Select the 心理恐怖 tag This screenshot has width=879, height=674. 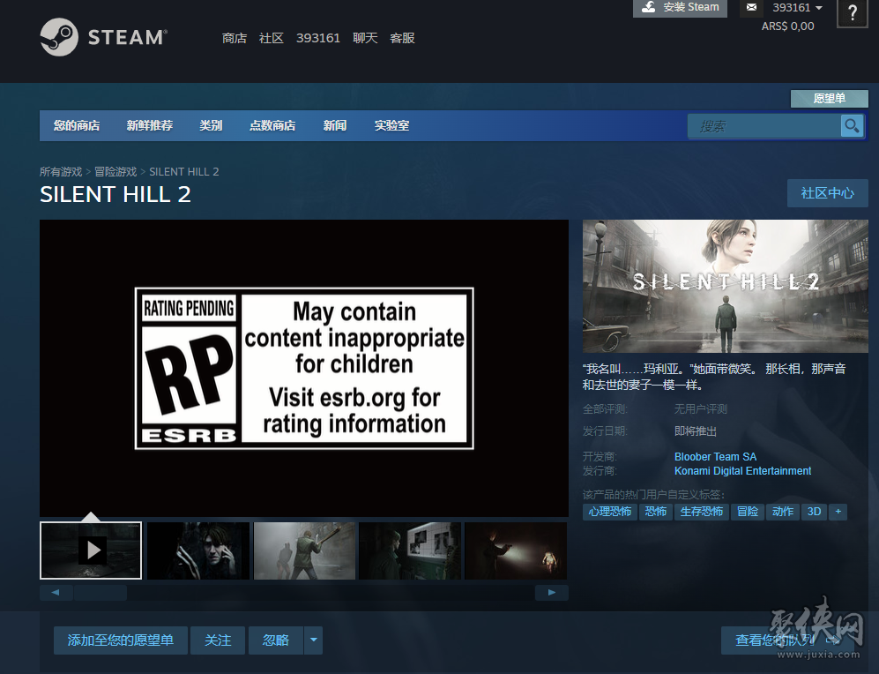610,512
